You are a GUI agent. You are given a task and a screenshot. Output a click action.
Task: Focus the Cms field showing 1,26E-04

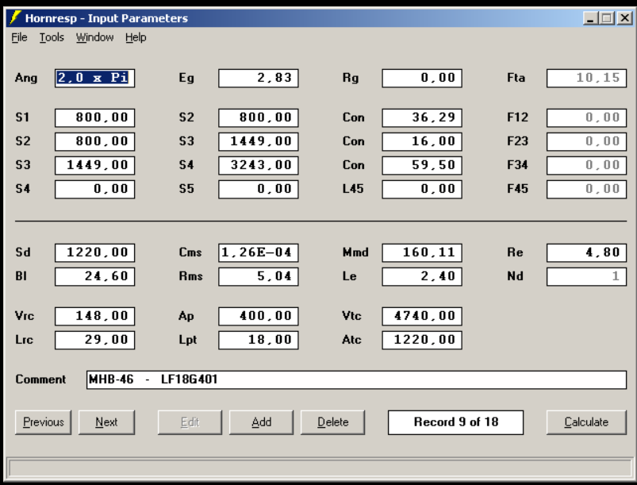tap(259, 253)
